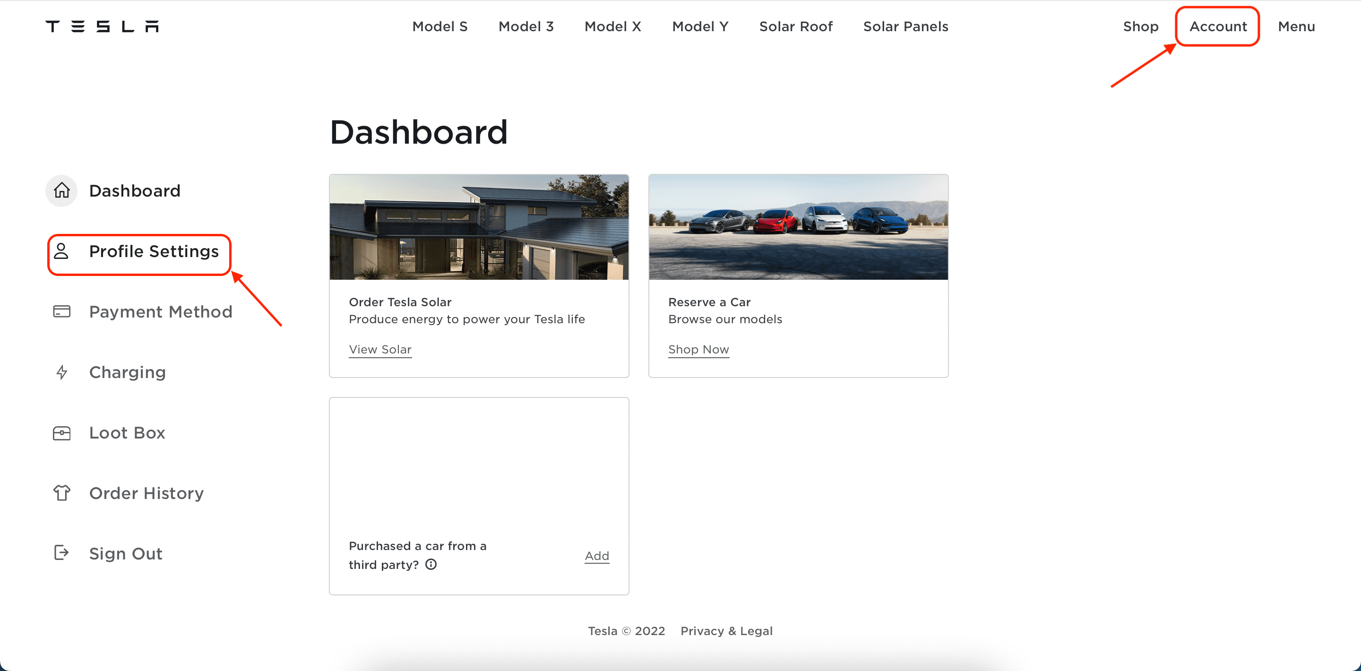Viewport: 1361px width, 671px height.
Task: Click the Tesla © 2022 footer text
Action: click(626, 631)
